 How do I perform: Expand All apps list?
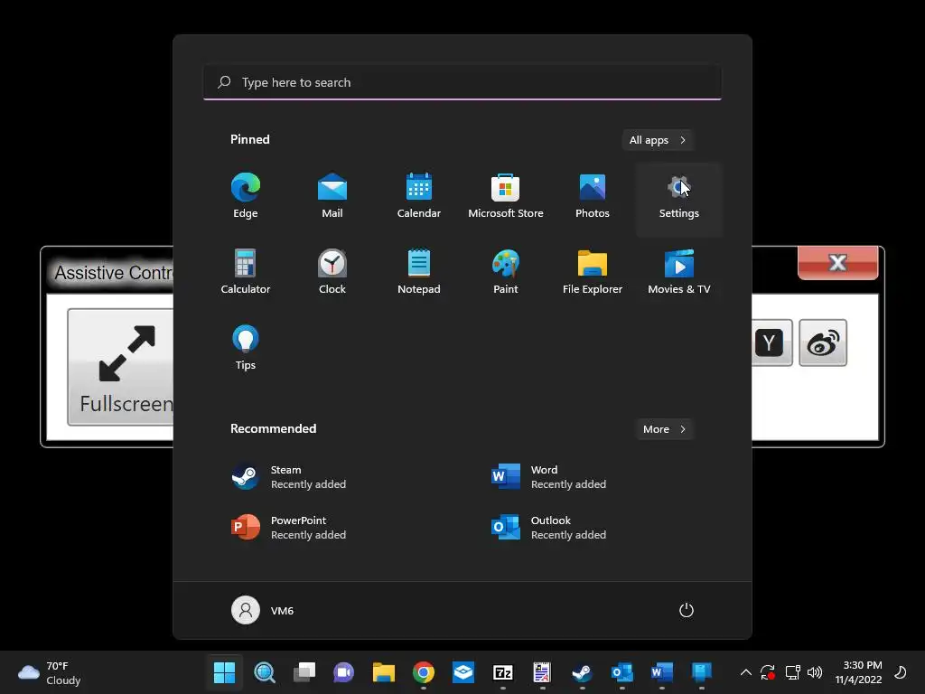(658, 140)
